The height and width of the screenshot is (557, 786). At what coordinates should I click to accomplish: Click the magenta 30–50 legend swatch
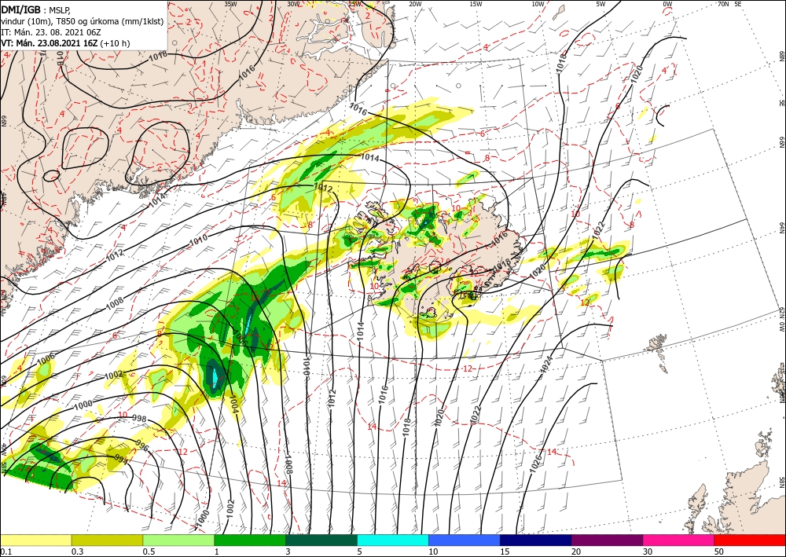678,540
